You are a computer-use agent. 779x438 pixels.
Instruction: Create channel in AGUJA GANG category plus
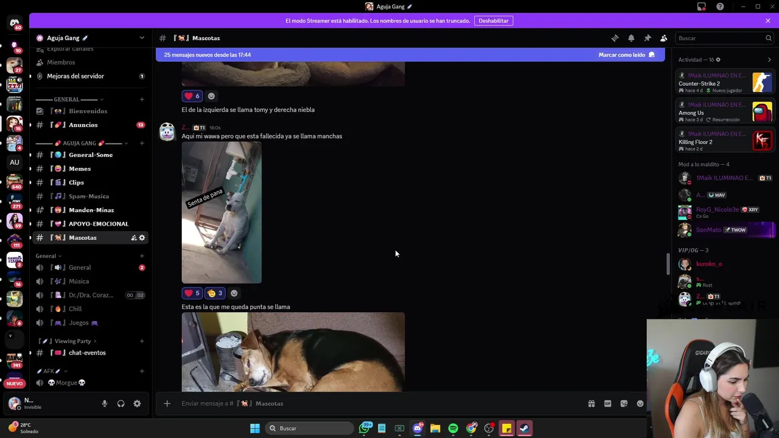tap(142, 143)
